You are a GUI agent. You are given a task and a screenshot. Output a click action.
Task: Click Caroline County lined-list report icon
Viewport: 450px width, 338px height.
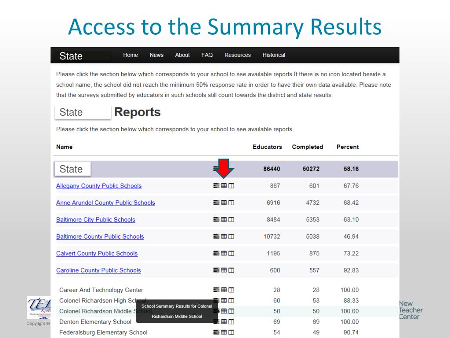[x=216, y=270]
